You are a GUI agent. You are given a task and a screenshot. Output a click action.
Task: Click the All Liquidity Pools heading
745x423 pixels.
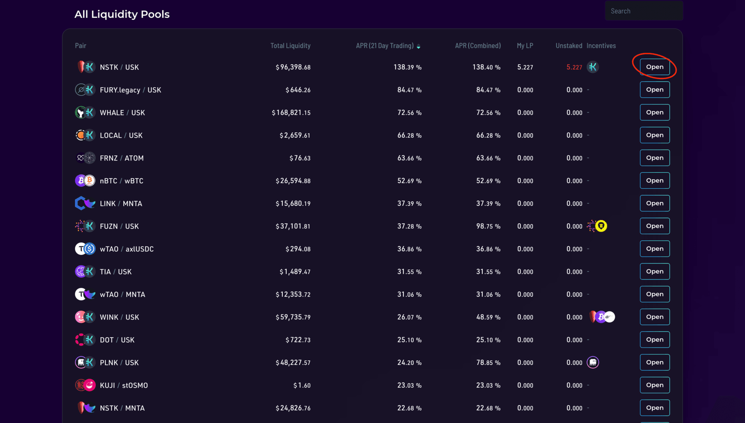(x=122, y=14)
